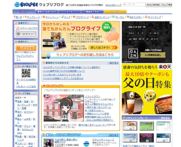This screenshot has width=181, height=147.
Task: Switch to the 著名人・公式ブログ tab
Action: [45, 12]
